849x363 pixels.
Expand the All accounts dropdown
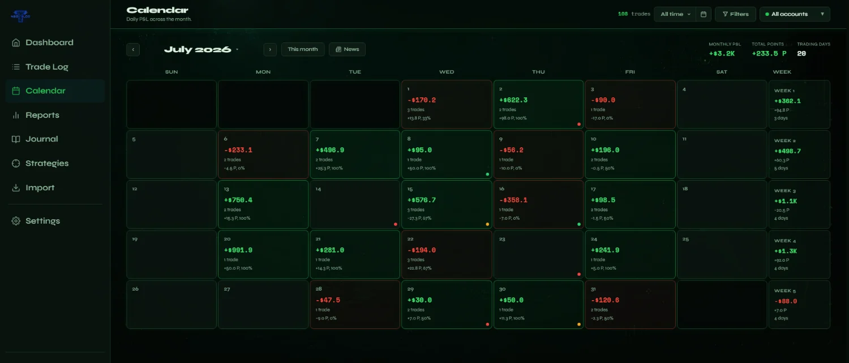(795, 14)
